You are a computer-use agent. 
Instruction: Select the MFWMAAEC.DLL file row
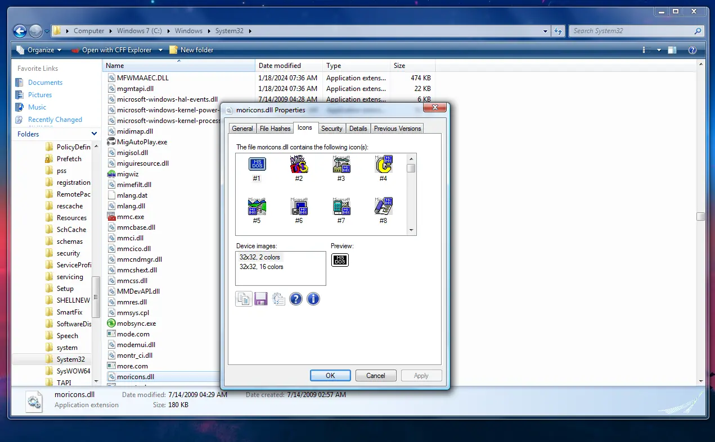[x=270, y=78]
